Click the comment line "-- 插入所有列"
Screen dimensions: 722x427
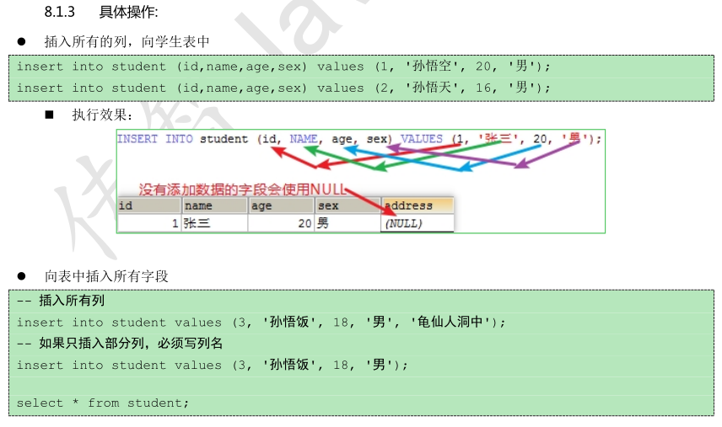tap(61, 301)
